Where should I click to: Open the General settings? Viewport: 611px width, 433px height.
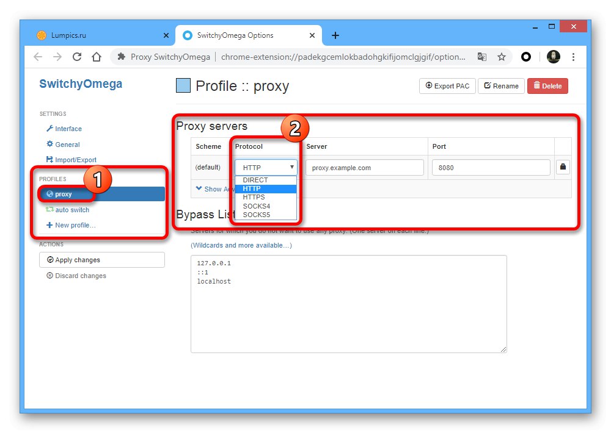[x=63, y=145]
